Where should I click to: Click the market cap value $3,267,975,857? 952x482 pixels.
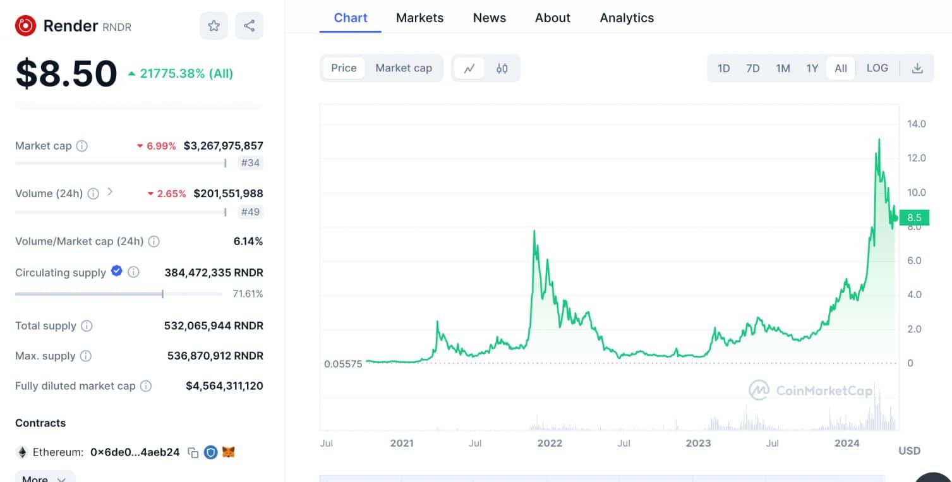(223, 146)
